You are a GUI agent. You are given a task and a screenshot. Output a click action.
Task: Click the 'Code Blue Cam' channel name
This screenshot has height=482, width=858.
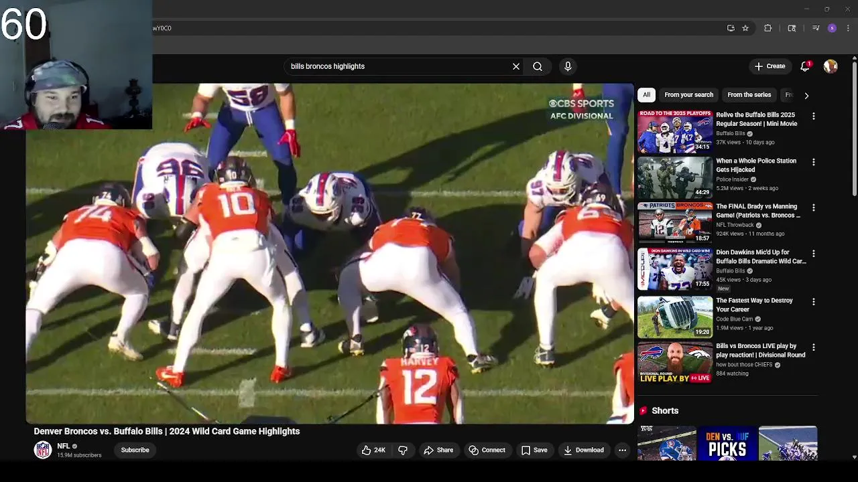point(735,319)
